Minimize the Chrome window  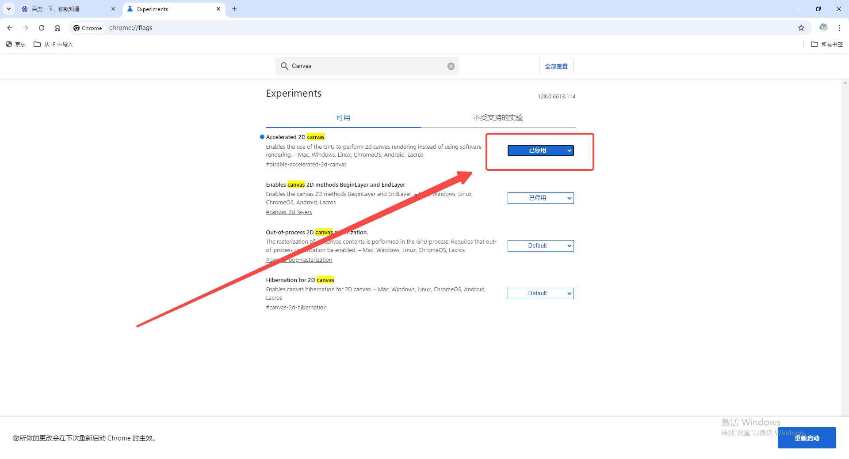coord(798,9)
